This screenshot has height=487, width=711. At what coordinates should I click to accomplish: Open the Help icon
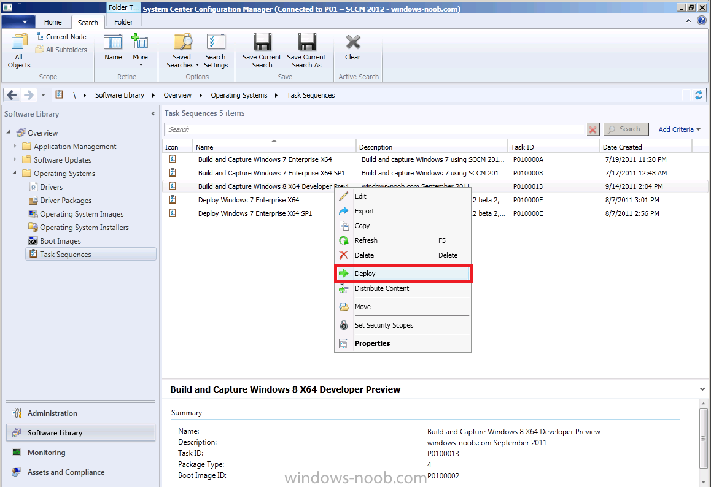click(x=701, y=21)
